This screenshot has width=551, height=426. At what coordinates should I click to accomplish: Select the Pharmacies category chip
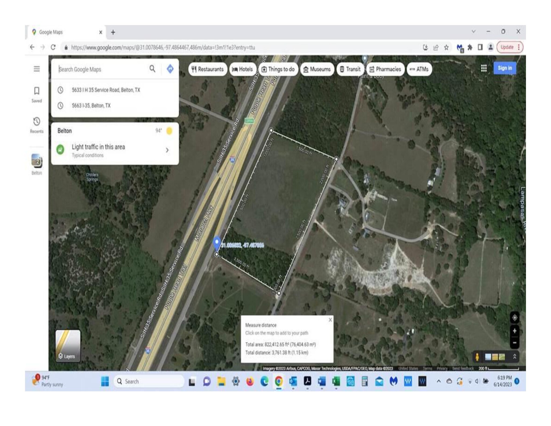point(385,69)
